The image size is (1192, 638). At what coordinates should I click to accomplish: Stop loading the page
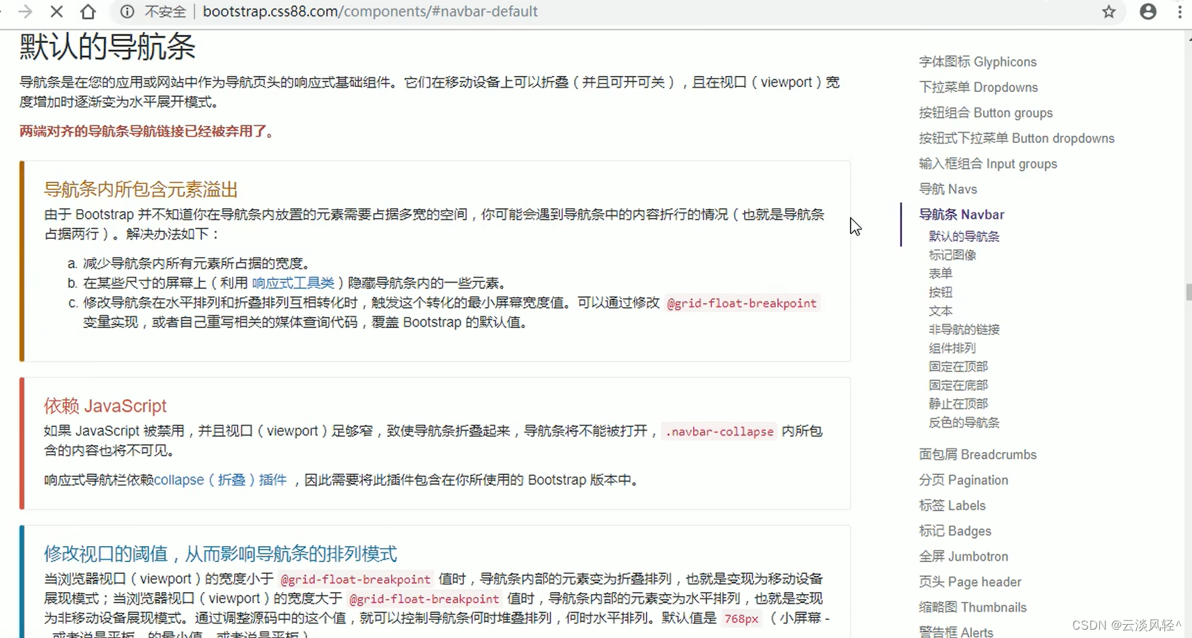56,11
